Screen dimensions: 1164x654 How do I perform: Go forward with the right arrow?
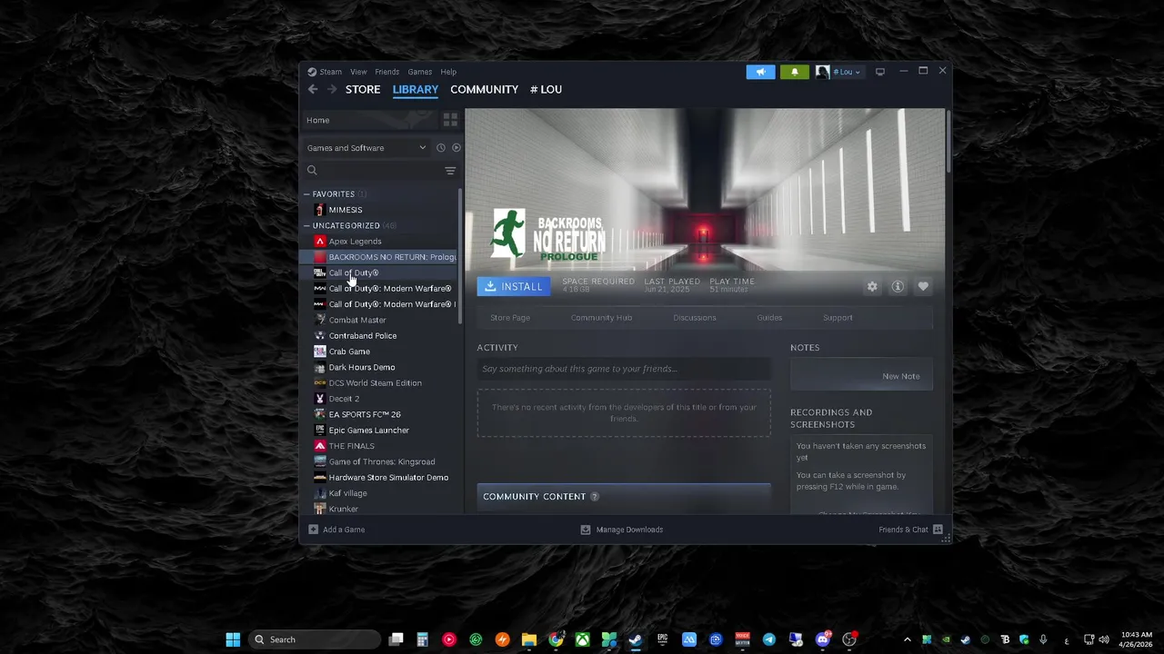[x=332, y=89]
